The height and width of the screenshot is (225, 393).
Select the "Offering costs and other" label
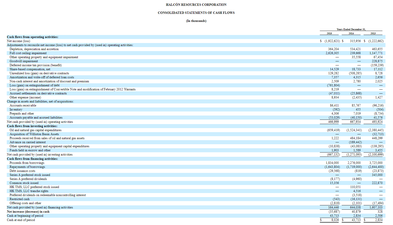click(25, 203)
